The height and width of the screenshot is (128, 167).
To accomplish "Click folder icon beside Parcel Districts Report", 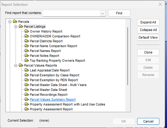I will pyautogui.click(x=27, y=41).
